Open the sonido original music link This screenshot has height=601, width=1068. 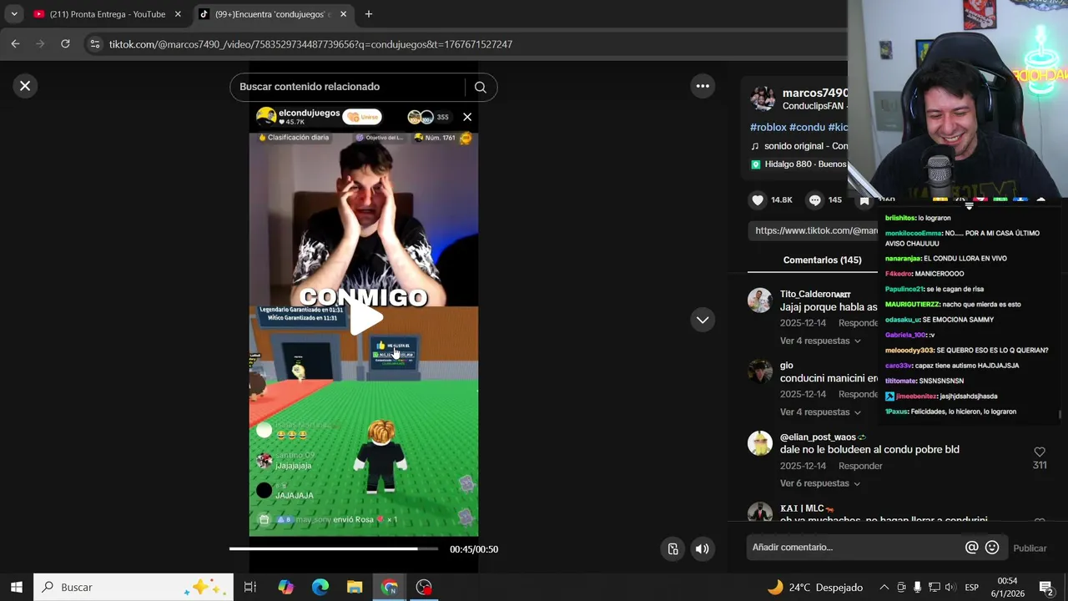tap(798, 146)
